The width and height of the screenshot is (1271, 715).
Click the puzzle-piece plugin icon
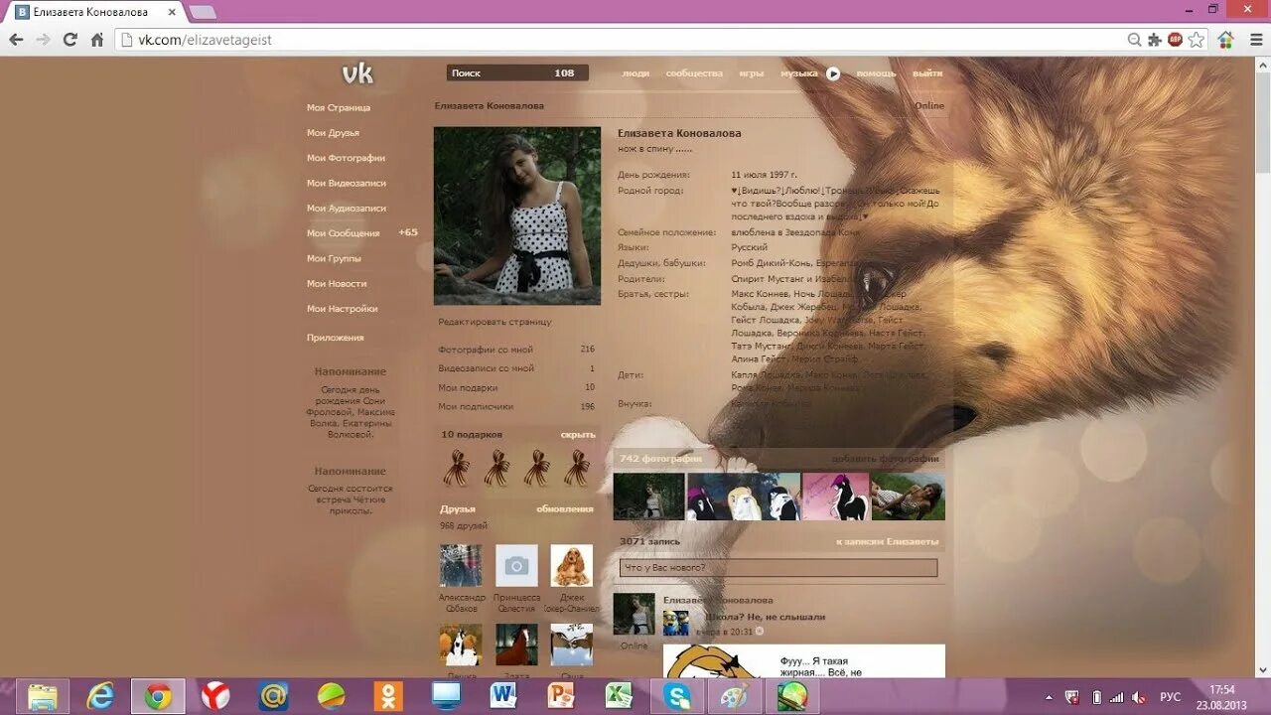[1155, 40]
